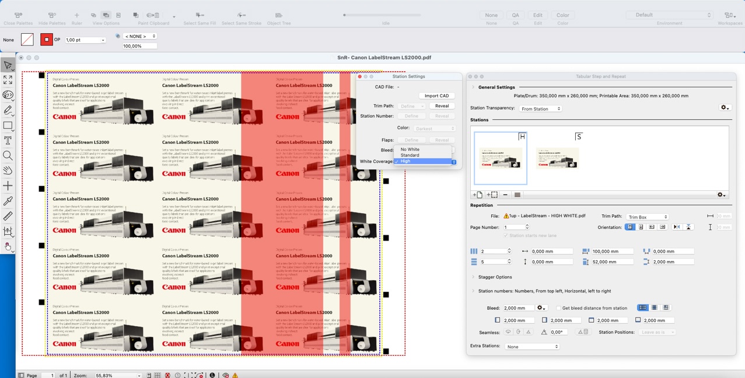Pick the Eyedropper tool
Viewport: 745px width, 378px height.
pos(8,201)
